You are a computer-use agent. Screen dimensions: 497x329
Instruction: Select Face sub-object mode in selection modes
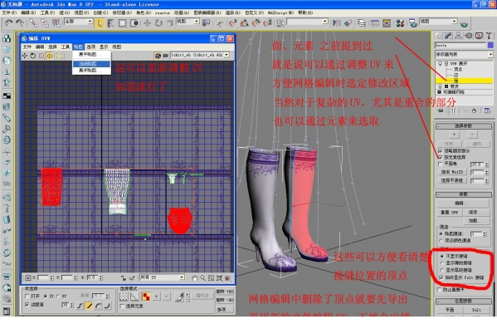click(x=146, y=297)
